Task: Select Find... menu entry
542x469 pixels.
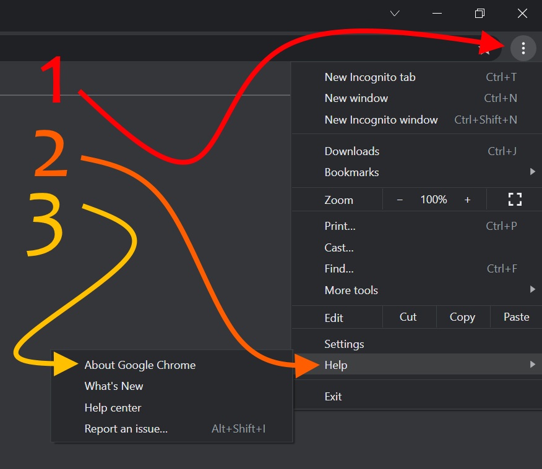Action: click(x=417, y=269)
